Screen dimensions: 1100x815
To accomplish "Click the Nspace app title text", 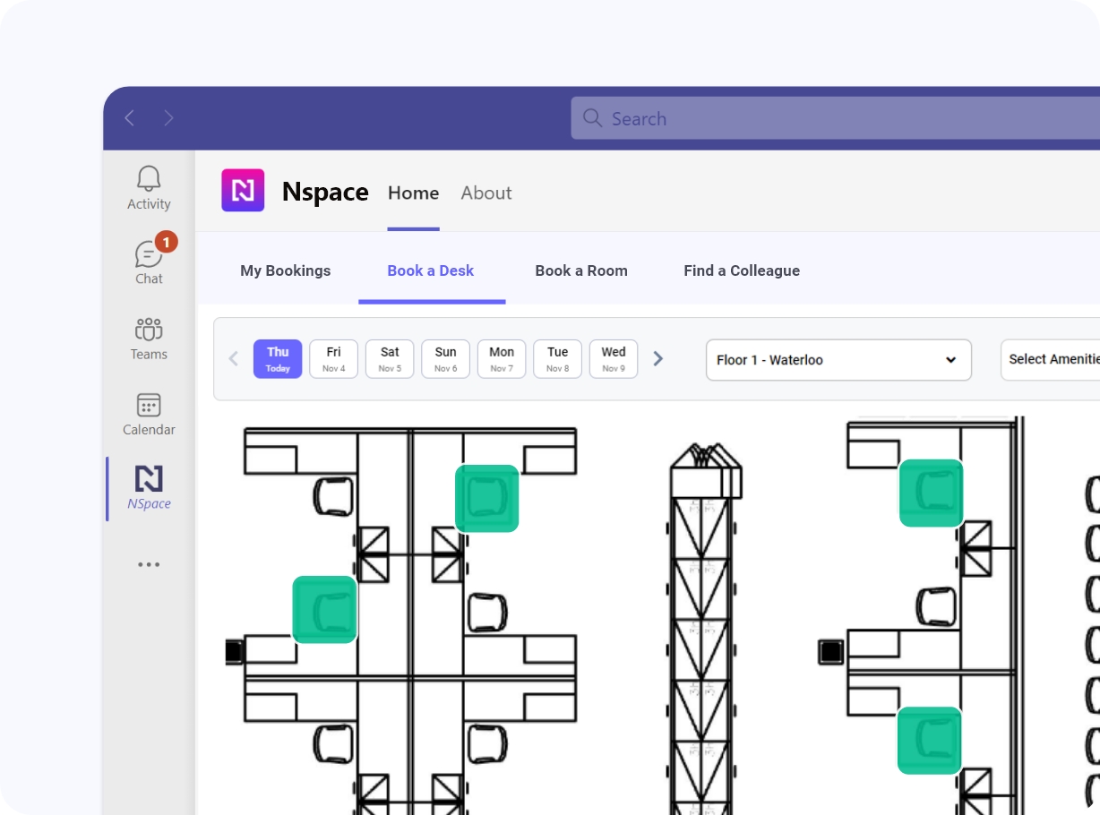I will pyautogui.click(x=325, y=192).
